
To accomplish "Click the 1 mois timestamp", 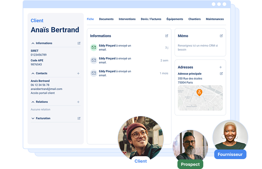I will (x=164, y=73).
